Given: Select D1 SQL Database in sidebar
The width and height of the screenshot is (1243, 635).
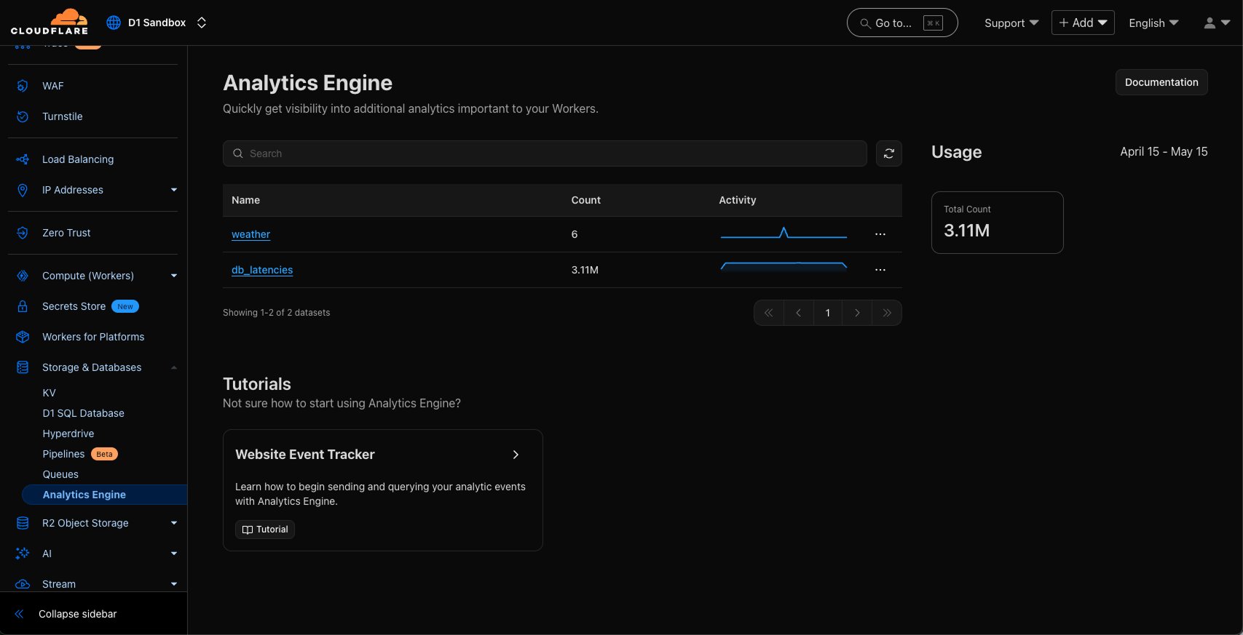Looking at the screenshot, I should 84,413.
